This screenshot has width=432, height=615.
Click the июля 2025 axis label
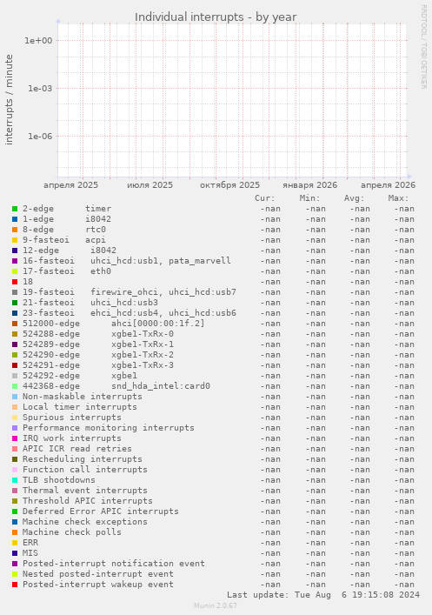click(x=150, y=185)
